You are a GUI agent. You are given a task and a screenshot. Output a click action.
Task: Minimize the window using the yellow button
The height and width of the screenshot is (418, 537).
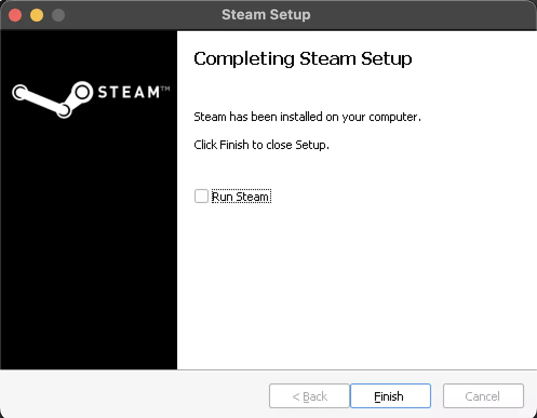pyautogui.click(x=37, y=15)
